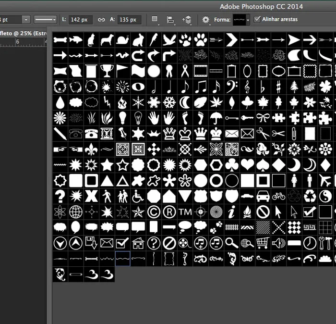The width and height of the screenshot is (336, 324).
Task: Pick the TM trademark shape
Action: coord(185,212)
